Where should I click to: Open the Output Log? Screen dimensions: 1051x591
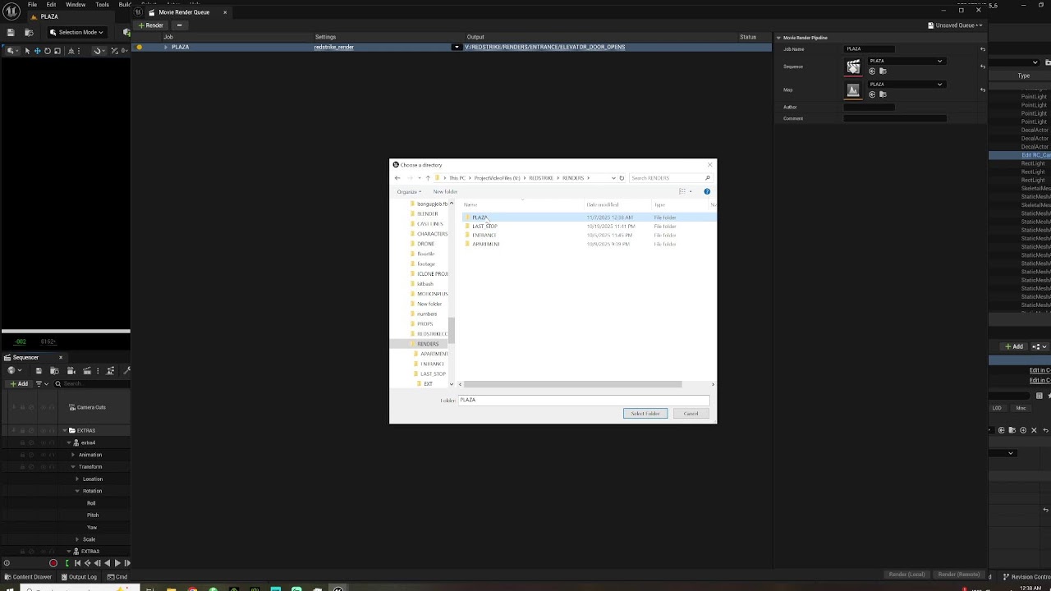(x=78, y=577)
